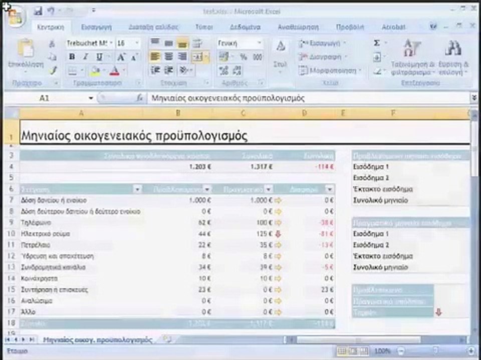Apply the thousands separator style (000)
The image size is (481, 360).
258,56
